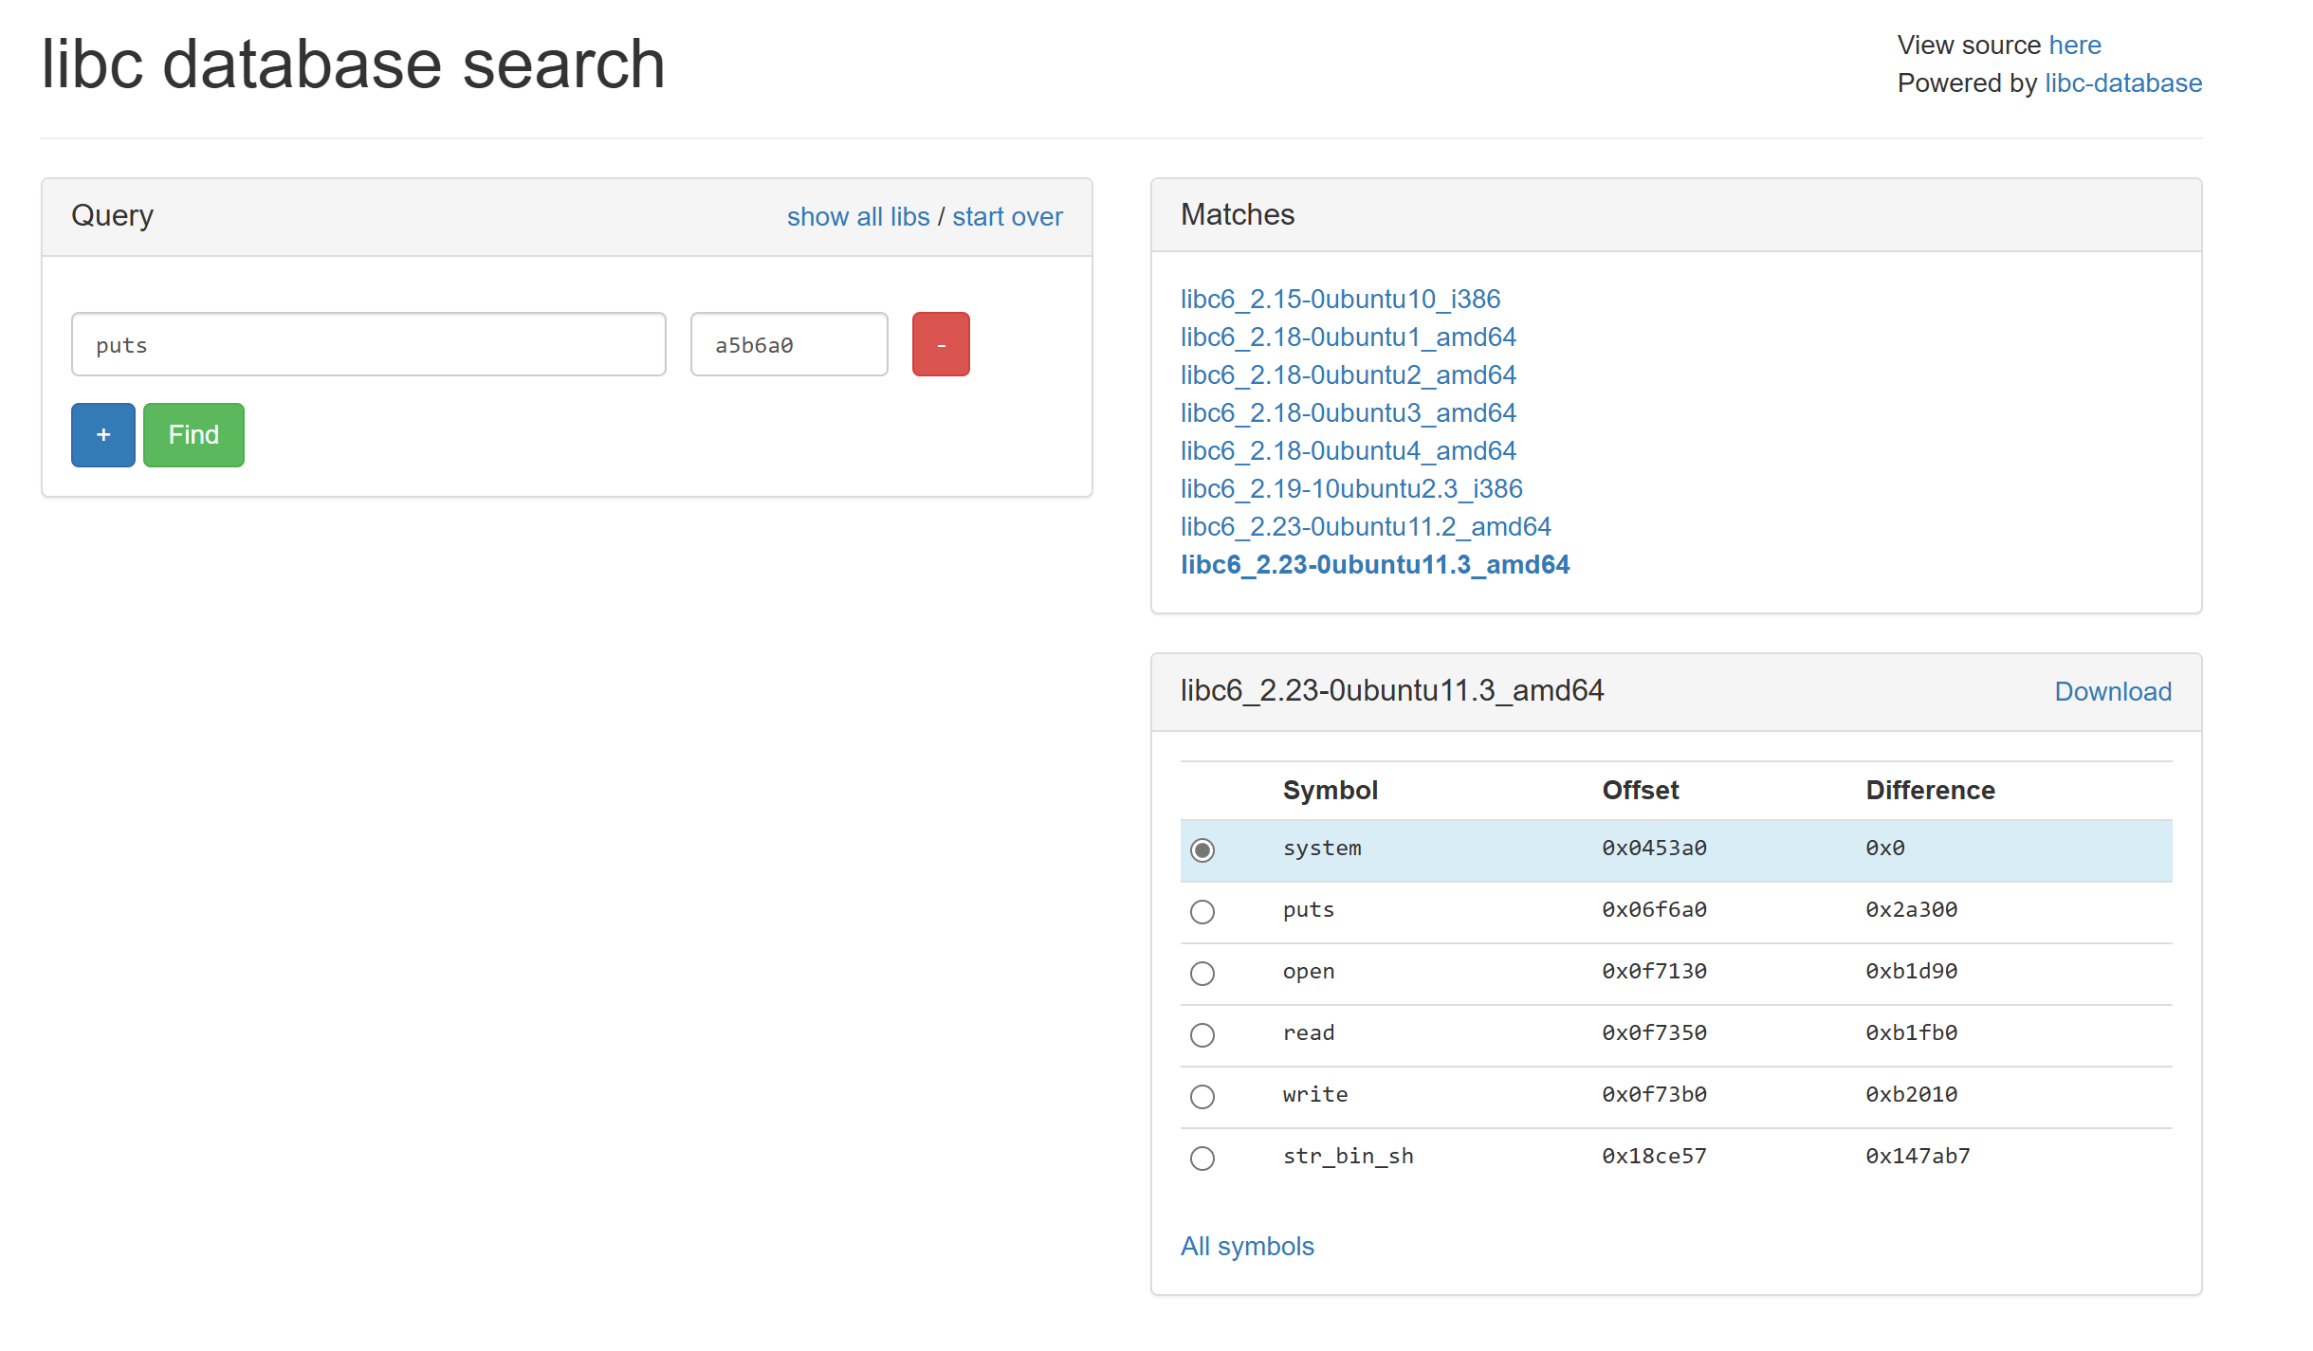Click the start over link

[1007, 216]
